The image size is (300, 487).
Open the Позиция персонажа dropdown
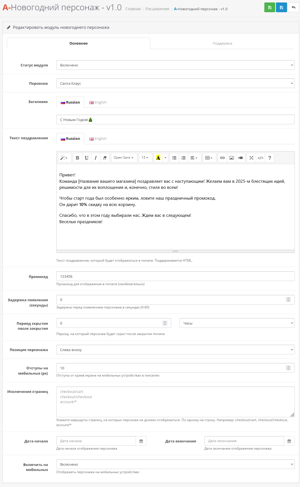point(175,350)
